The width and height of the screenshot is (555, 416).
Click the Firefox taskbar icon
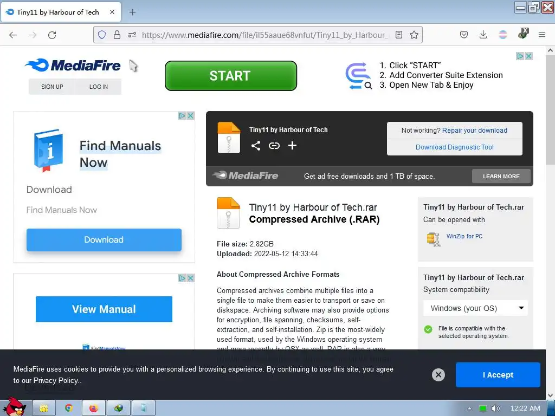pos(93,408)
